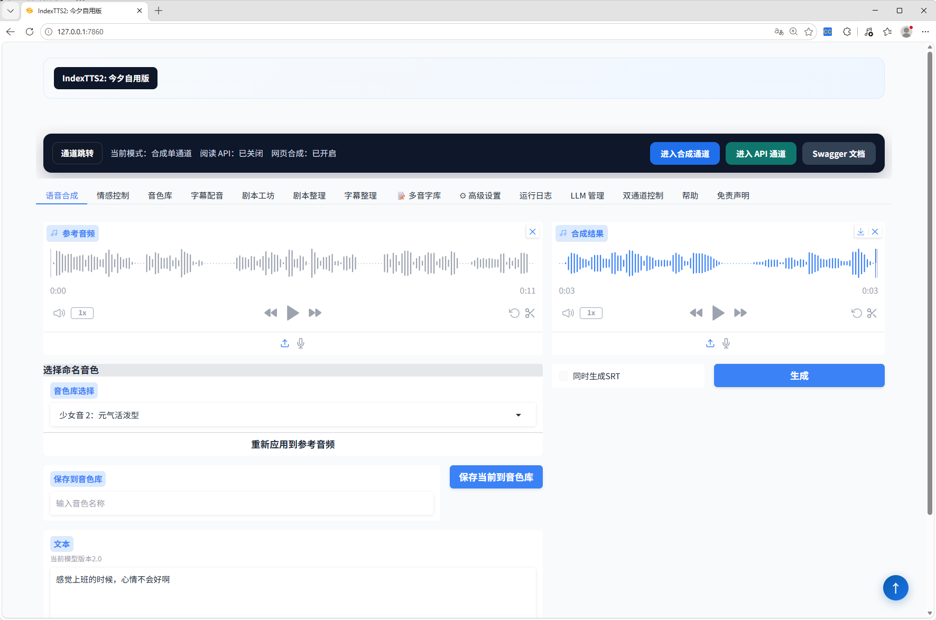Viewport: 936px width, 620px height.
Task: Fast-forward the reference audio player
Action: pyautogui.click(x=315, y=313)
